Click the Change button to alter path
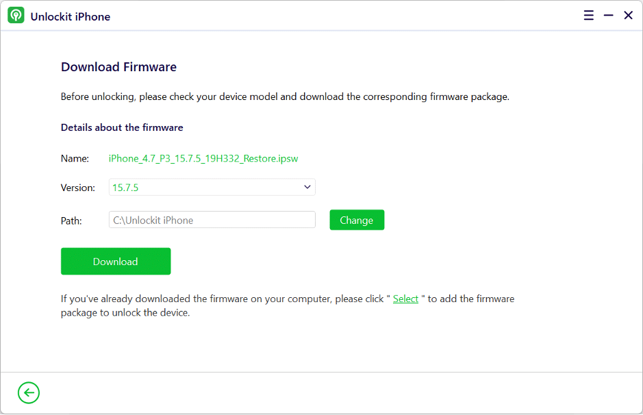The image size is (643, 415). (357, 220)
